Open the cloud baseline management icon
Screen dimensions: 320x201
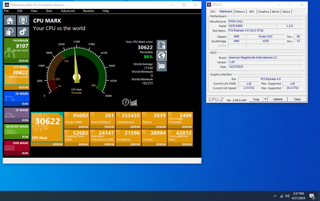tap(10, 32)
